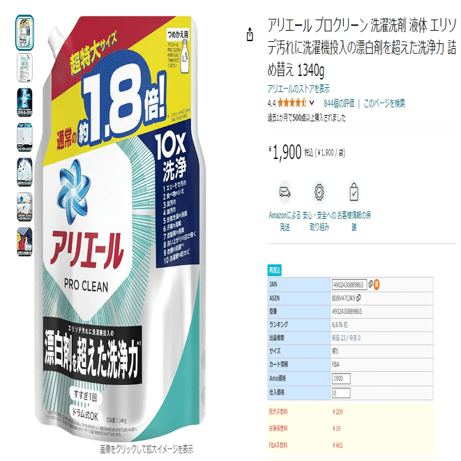461x461 pixels.
Task: Open the 844個の評価 reviews link
Action: point(339,103)
